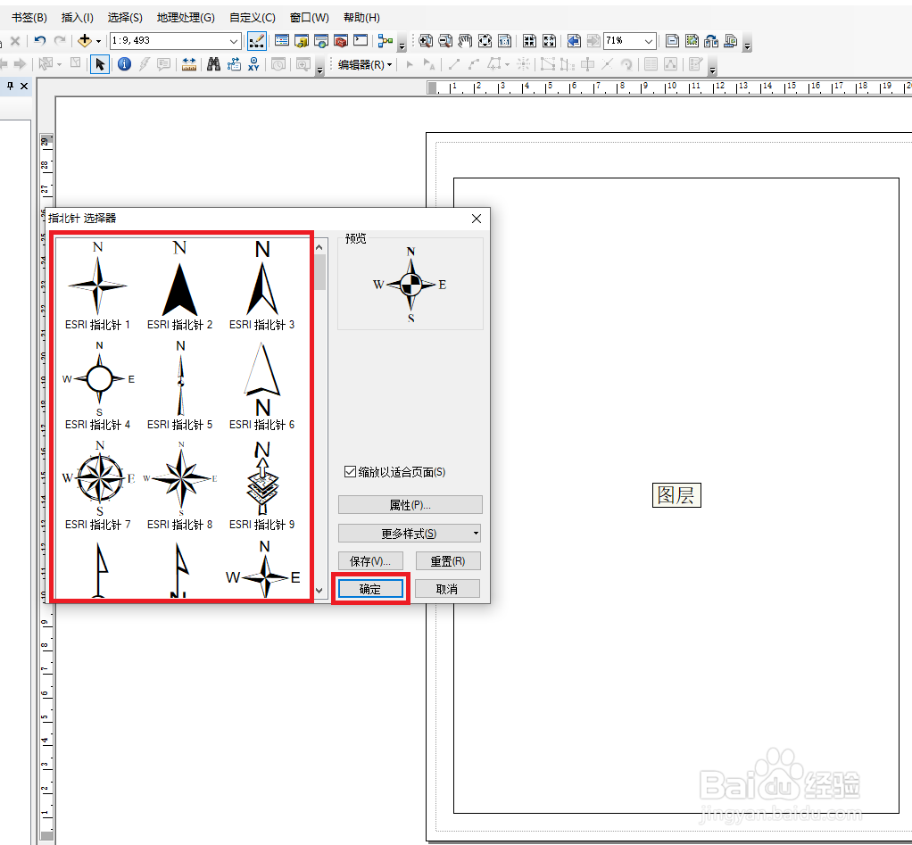The image size is (912, 845).
Task: Open the Catalog window icon
Action: coord(302,41)
